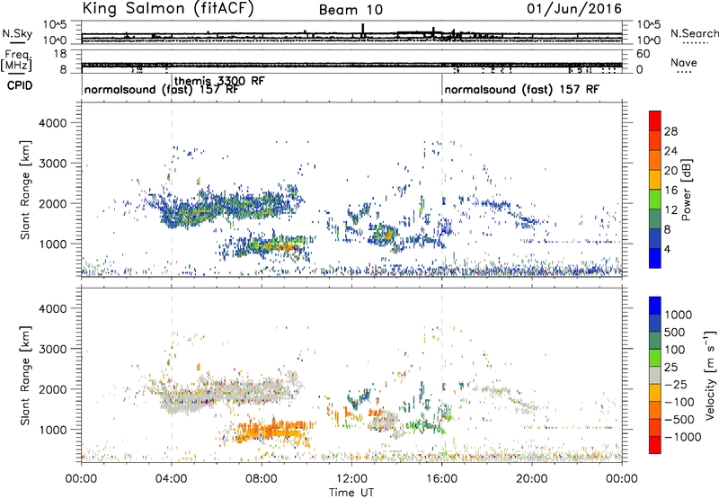Screen dimensions: 719x498
Task: Click the Power [dB] color bar label
Action: coord(686,190)
